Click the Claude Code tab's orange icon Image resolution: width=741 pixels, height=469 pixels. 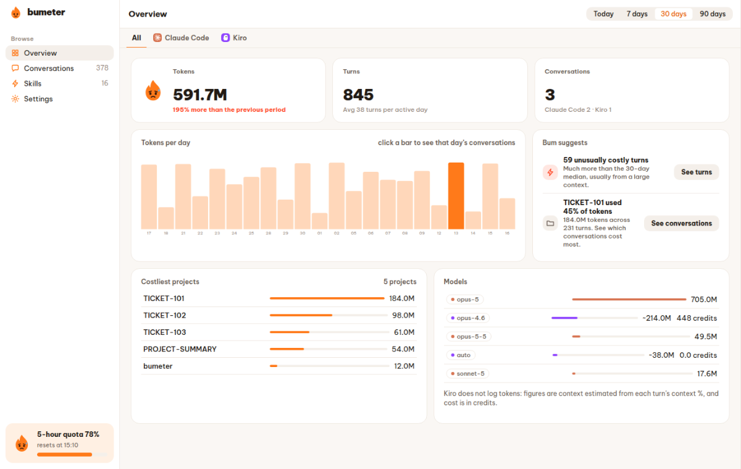pos(157,38)
